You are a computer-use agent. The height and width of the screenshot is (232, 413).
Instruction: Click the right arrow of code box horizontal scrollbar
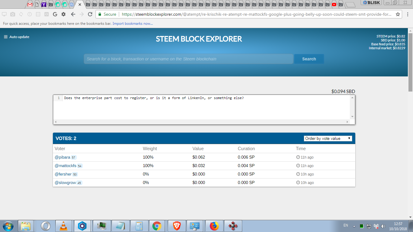347,122
